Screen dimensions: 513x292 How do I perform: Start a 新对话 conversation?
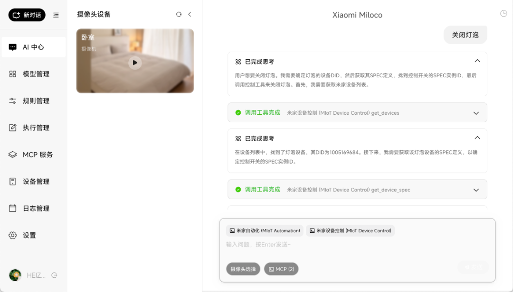[26, 15]
